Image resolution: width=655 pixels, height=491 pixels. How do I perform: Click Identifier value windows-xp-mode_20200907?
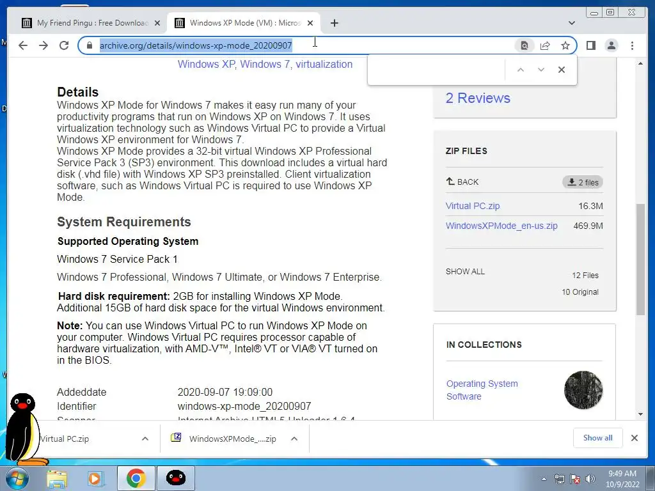(x=244, y=406)
